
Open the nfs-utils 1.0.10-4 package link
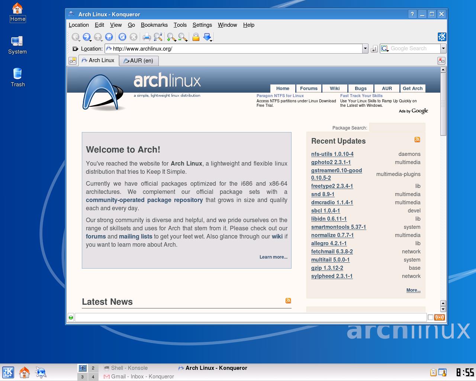(332, 154)
